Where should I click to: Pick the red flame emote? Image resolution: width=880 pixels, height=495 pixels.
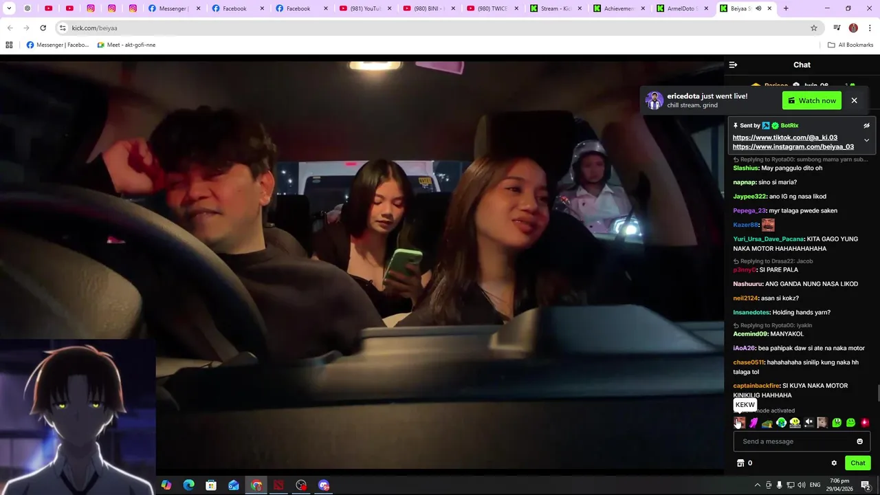coord(865,423)
